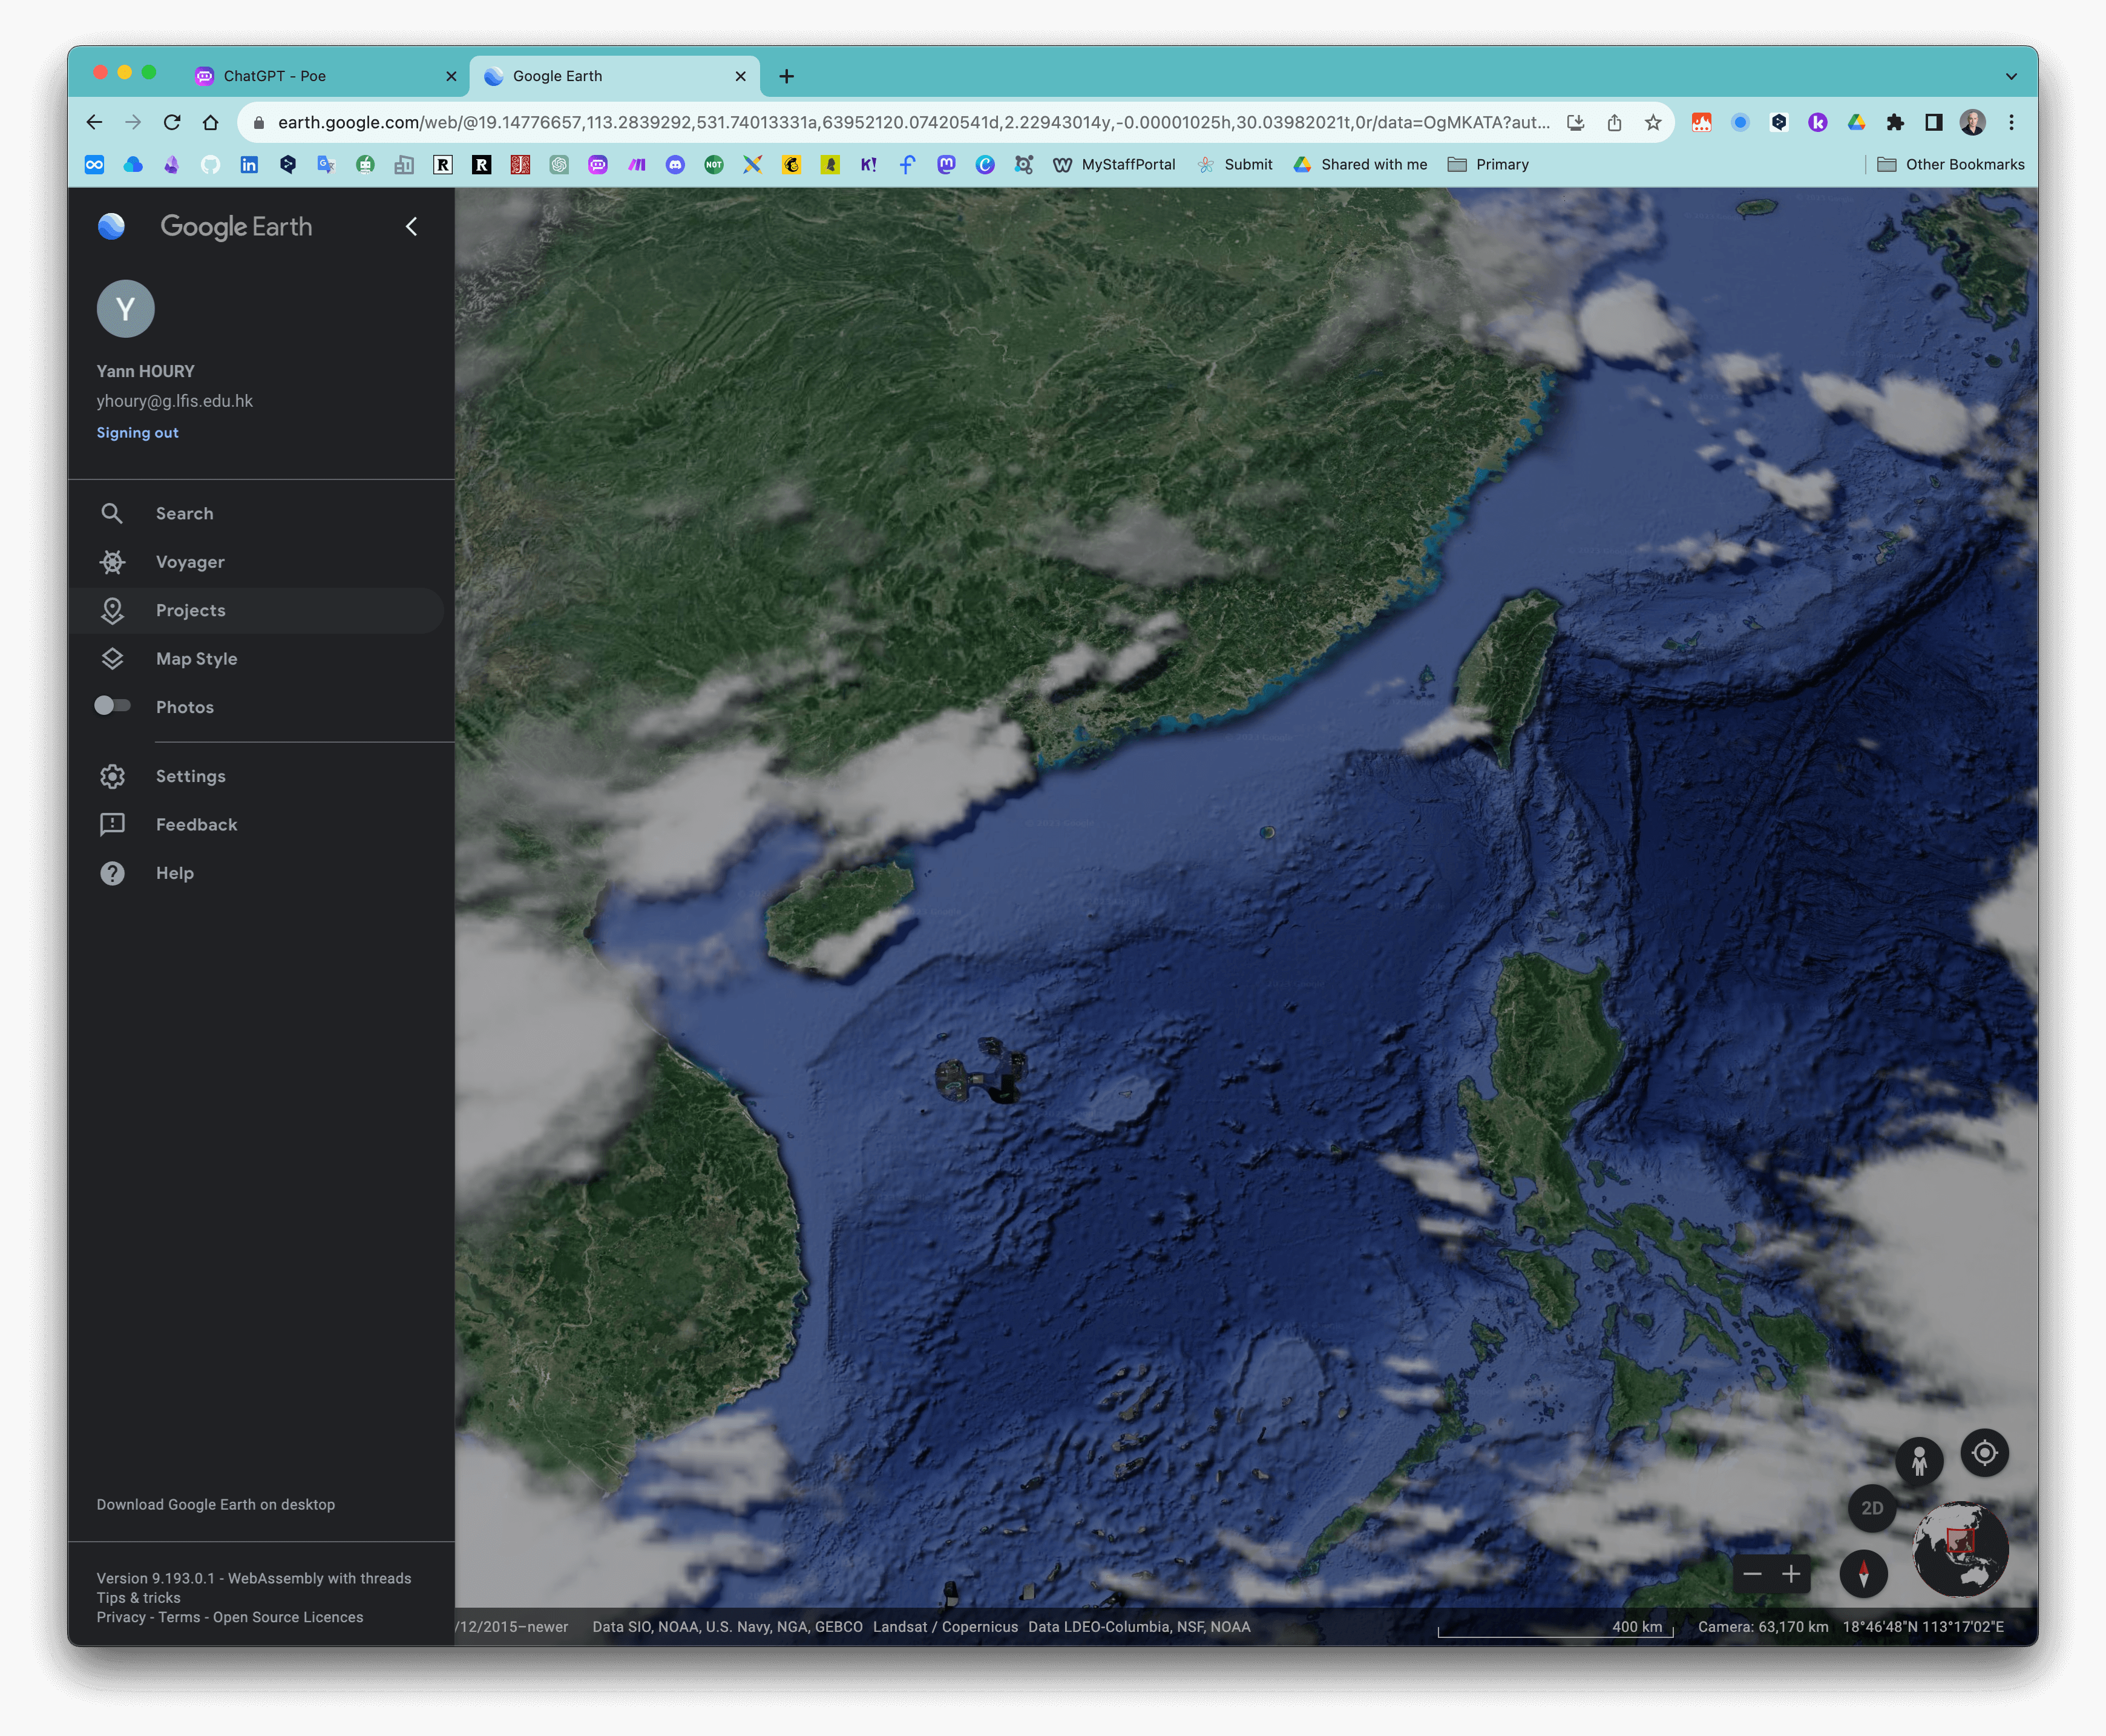Click the Google Drive extension icon
The width and height of the screenshot is (2106, 1736).
pos(1856,122)
